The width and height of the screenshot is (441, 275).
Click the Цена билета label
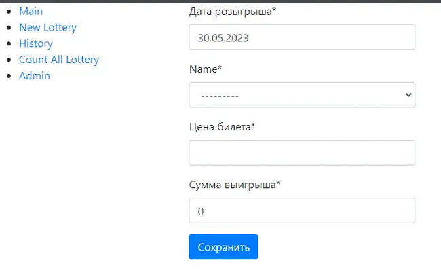(x=222, y=127)
